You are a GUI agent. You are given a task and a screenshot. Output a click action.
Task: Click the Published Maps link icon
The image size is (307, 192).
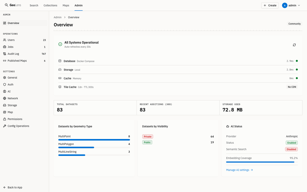pyautogui.click(x=5, y=61)
